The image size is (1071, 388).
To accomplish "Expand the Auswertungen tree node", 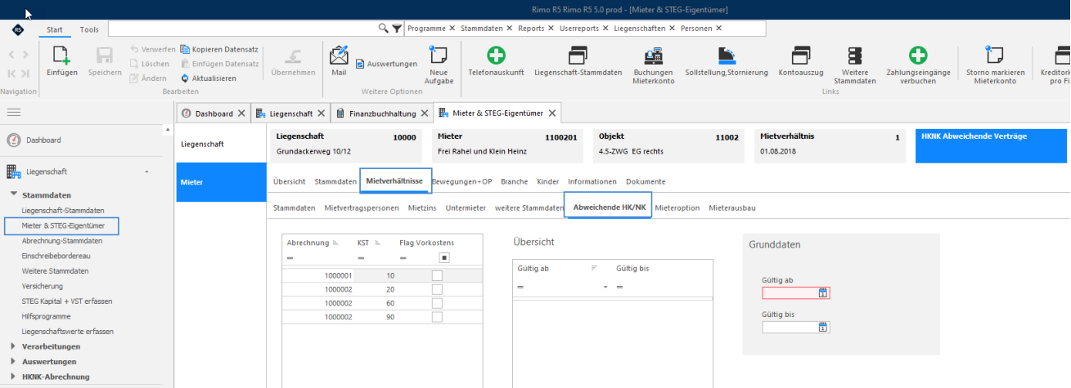I will (13, 361).
